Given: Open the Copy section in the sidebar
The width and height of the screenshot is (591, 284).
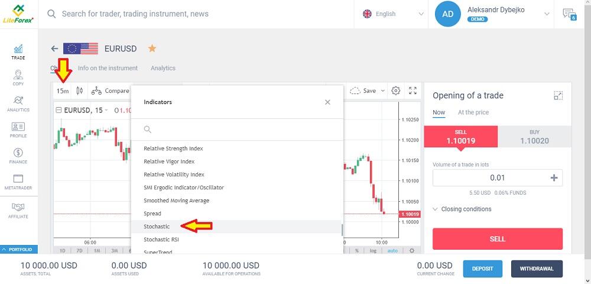Looking at the screenshot, I should (x=18, y=78).
